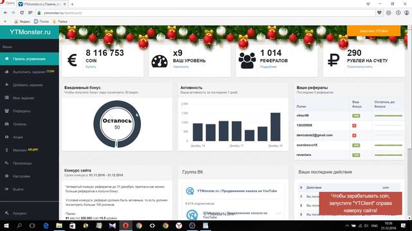Reload the page with refresh icon
The width and height of the screenshot is (412, 231).
(x=22, y=13)
